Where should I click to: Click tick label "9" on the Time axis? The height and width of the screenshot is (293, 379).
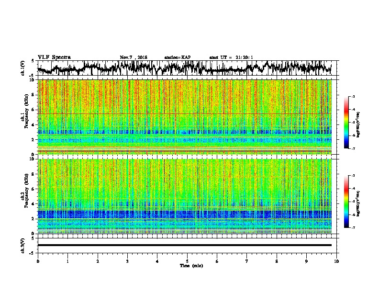(306, 261)
